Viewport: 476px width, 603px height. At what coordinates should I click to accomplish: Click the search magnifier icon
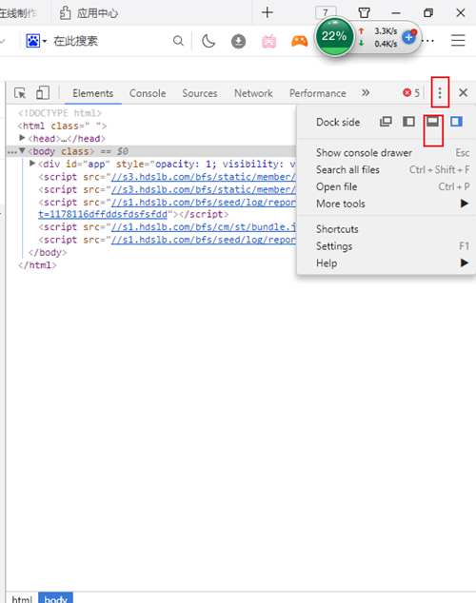point(178,40)
